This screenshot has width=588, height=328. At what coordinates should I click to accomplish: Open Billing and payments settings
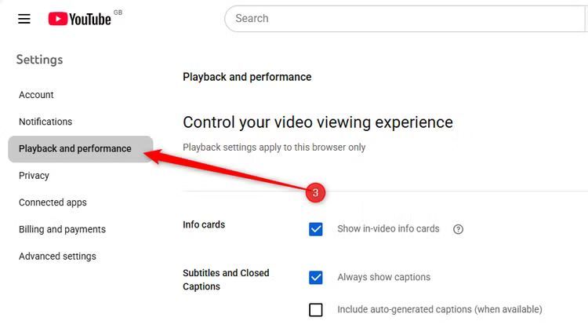pyautogui.click(x=62, y=229)
